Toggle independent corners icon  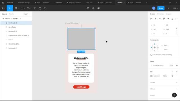[x=177, y=33]
